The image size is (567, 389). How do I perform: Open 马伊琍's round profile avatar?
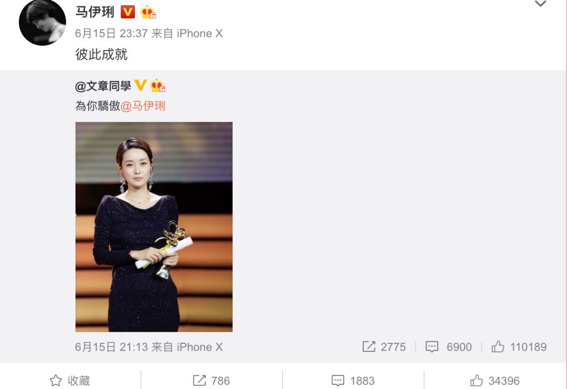43,23
